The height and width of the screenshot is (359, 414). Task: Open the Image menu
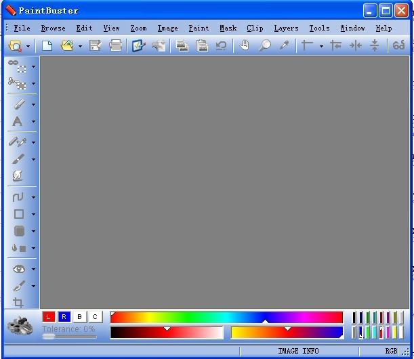click(x=167, y=28)
